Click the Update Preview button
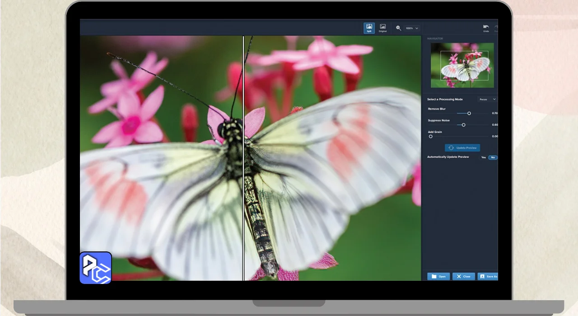Image resolution: width=578 pixels, height=316 pixels. (x=462, y=148)
